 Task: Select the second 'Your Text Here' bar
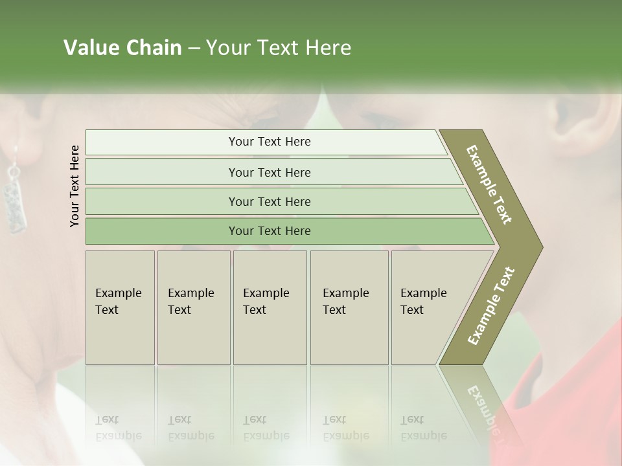tap(273, 172)
